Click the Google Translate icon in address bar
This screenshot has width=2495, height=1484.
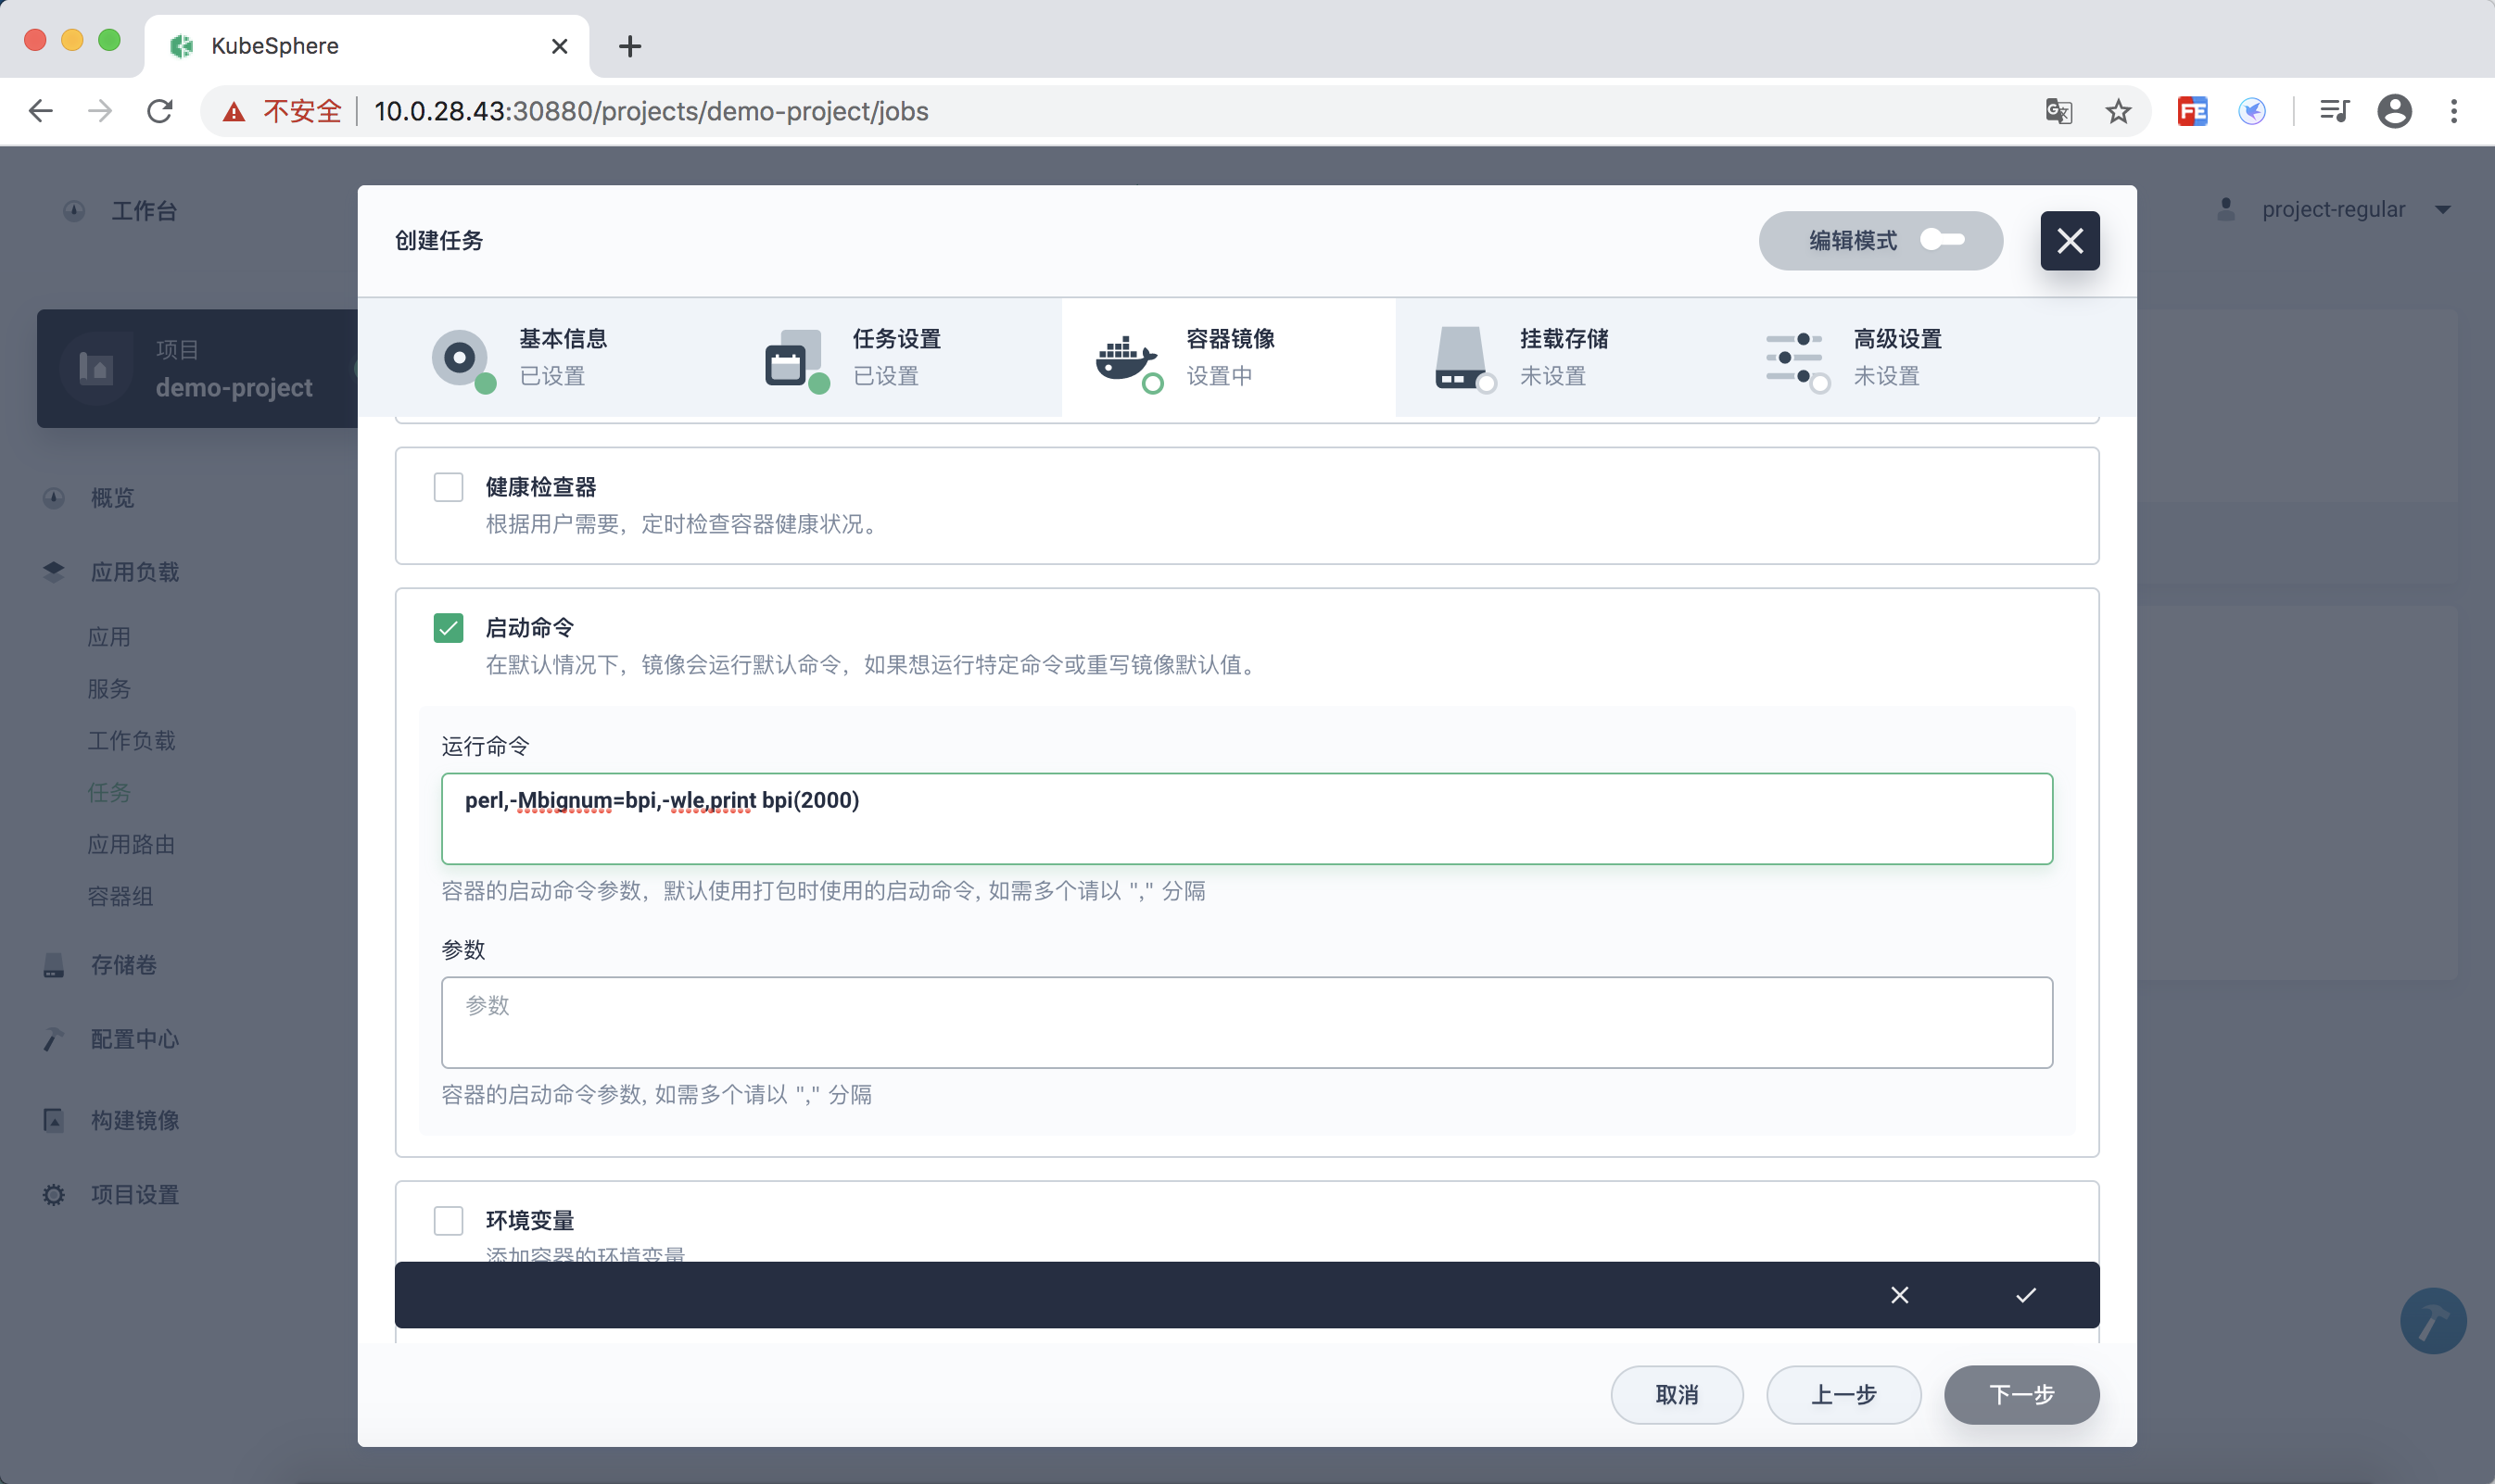[2057, 111]
